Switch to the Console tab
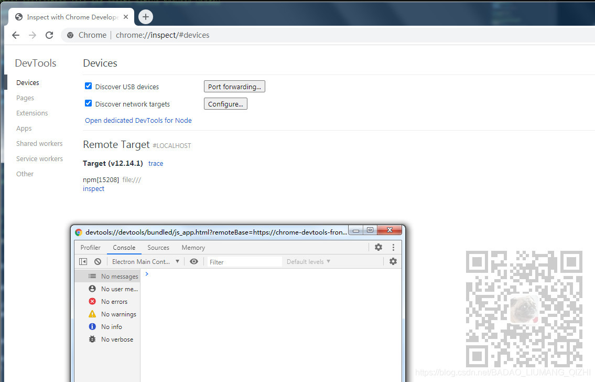595x382 pixels. pyautogui.click(x=124, y=248)
